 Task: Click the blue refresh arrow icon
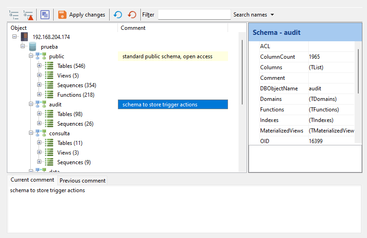[118, 15]
